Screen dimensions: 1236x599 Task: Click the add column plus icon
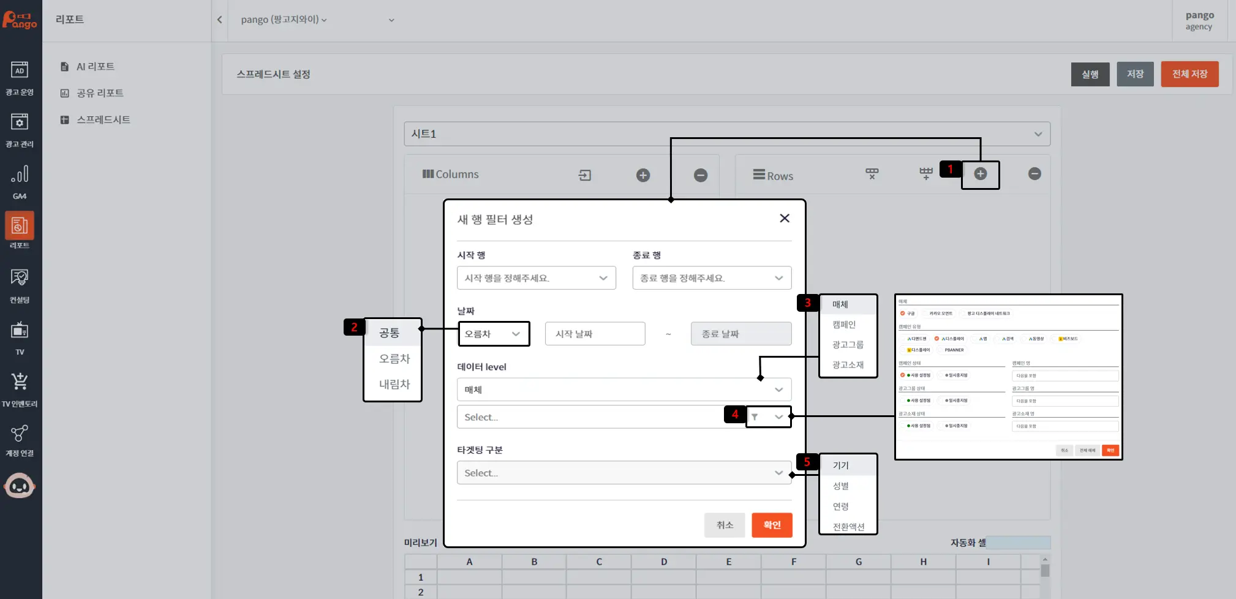coord(642,176)
